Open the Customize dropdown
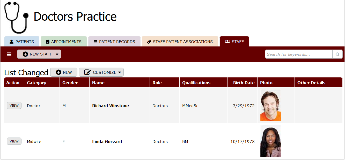 pos(101,73)
